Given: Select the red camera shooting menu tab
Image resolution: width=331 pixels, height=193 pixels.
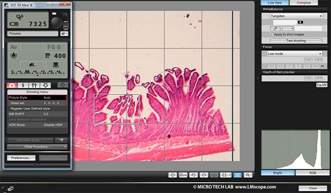Looking at the screenshot, I should [12, 85].
